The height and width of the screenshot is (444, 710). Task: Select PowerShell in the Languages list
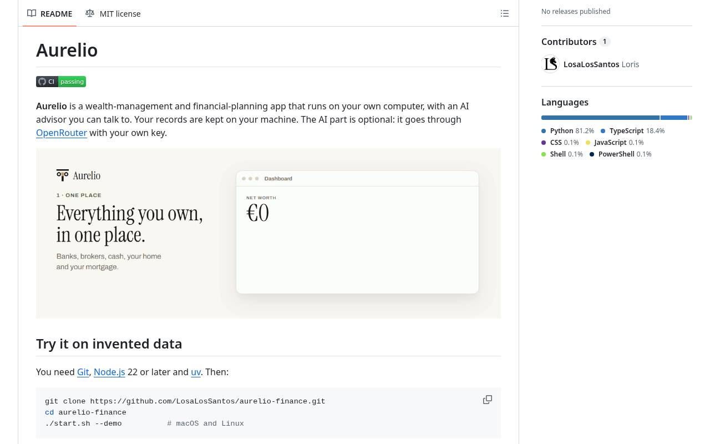click(x=620, y=154)
